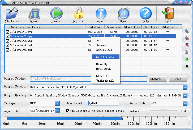This screenshot has width=193, height=130.
Task: Click the title bar grip icon at left
Action: 8,2
